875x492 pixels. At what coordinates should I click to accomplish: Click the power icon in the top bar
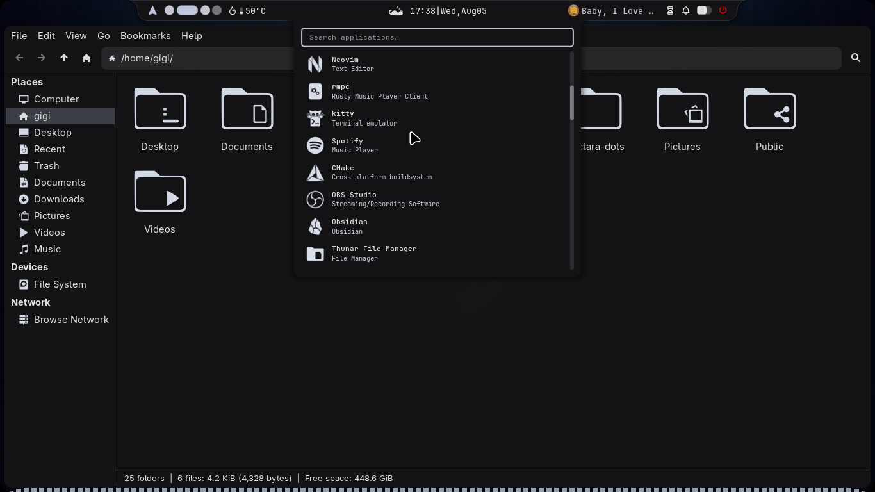pos(723,11)
